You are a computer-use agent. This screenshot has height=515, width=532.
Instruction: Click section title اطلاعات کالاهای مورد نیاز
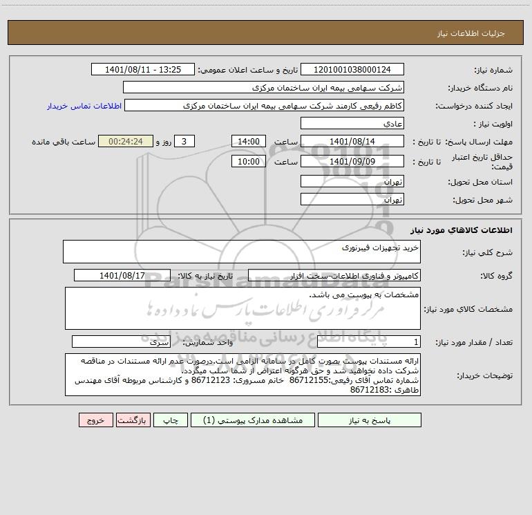point(462,230)
